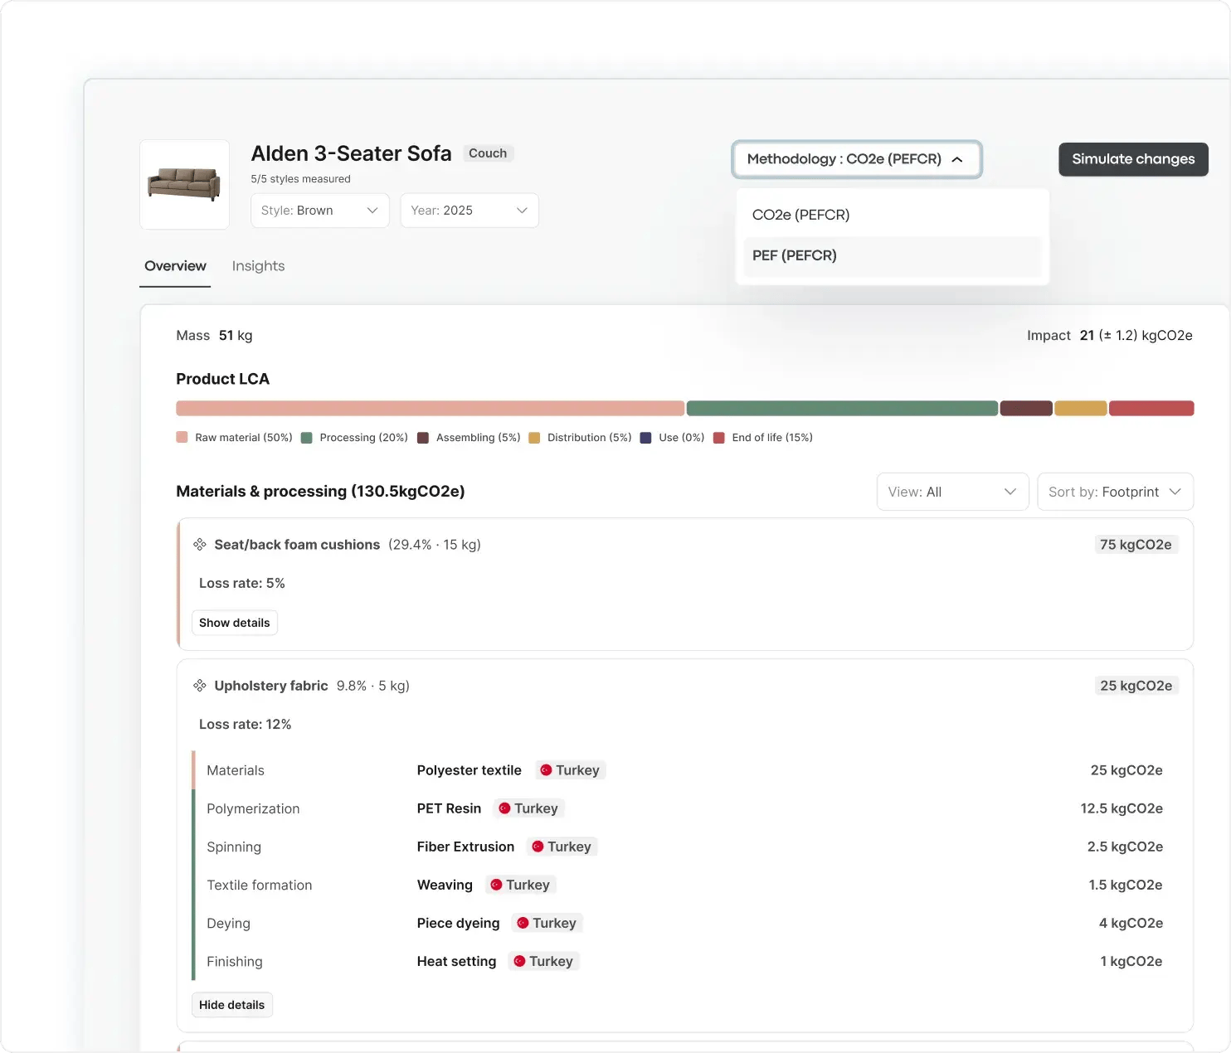Click Turkey flag beside Piece dyeing
This screenshot has width=1231, height=1053.
point(523,923)
